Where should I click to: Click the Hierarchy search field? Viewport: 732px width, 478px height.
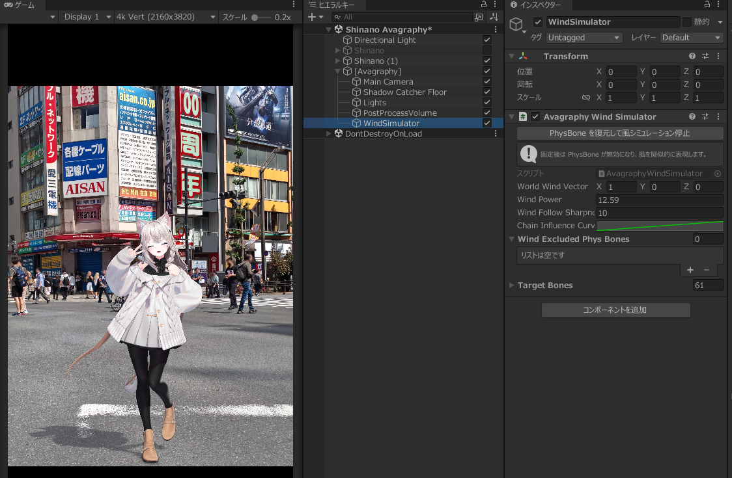click(402, 17)
